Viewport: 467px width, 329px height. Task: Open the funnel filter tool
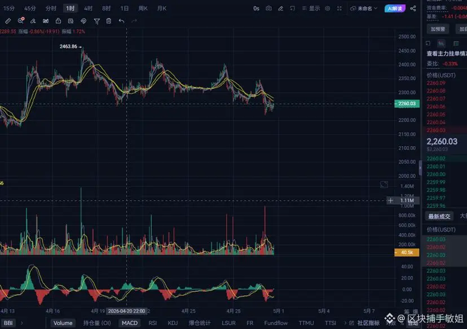pyautogui.click(x=97, y=21)
